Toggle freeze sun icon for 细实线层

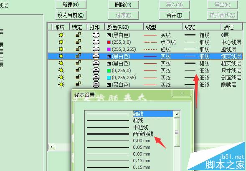coord(61,56)
